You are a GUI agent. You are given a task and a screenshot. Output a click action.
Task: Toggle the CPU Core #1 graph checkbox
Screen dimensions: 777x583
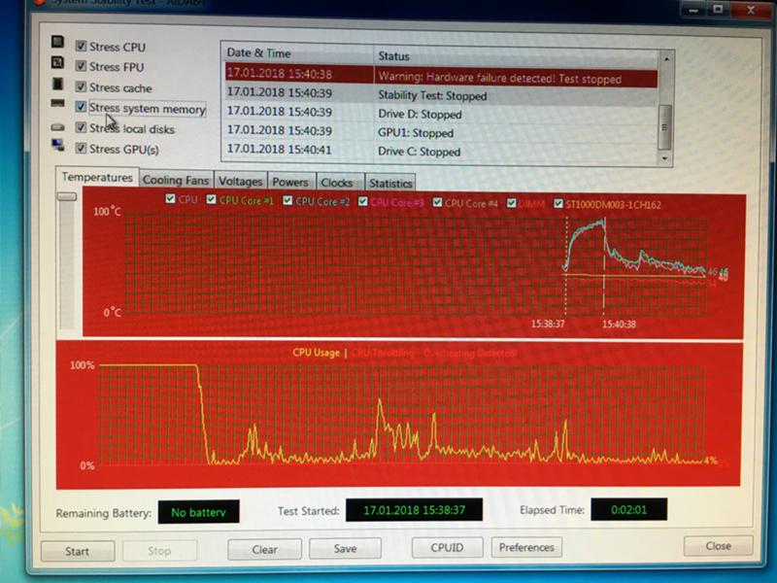tap(211, 199)
